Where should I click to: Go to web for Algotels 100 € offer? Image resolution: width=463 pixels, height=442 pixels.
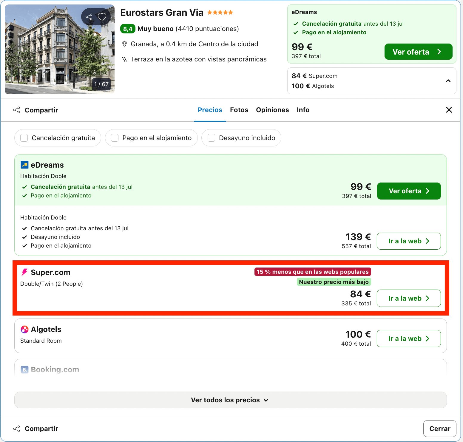pos(409,339)
